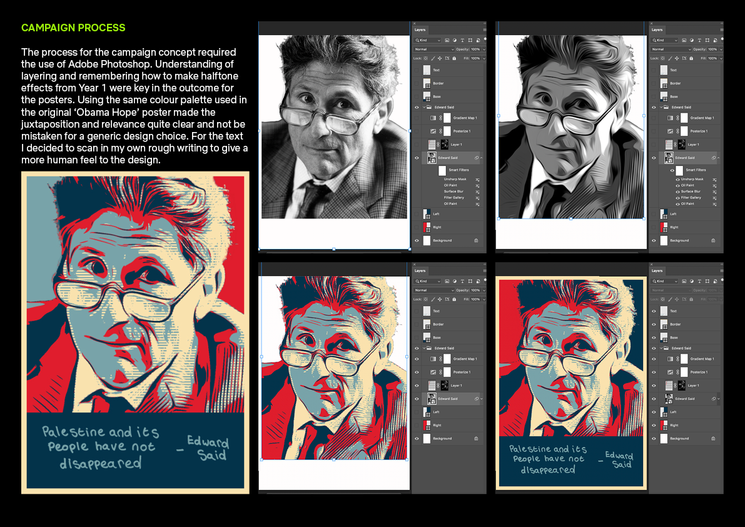Click Background lock icon in finished poster's Layers panel
The width and height of the screenshot is (745, 527).
(713, 439)
